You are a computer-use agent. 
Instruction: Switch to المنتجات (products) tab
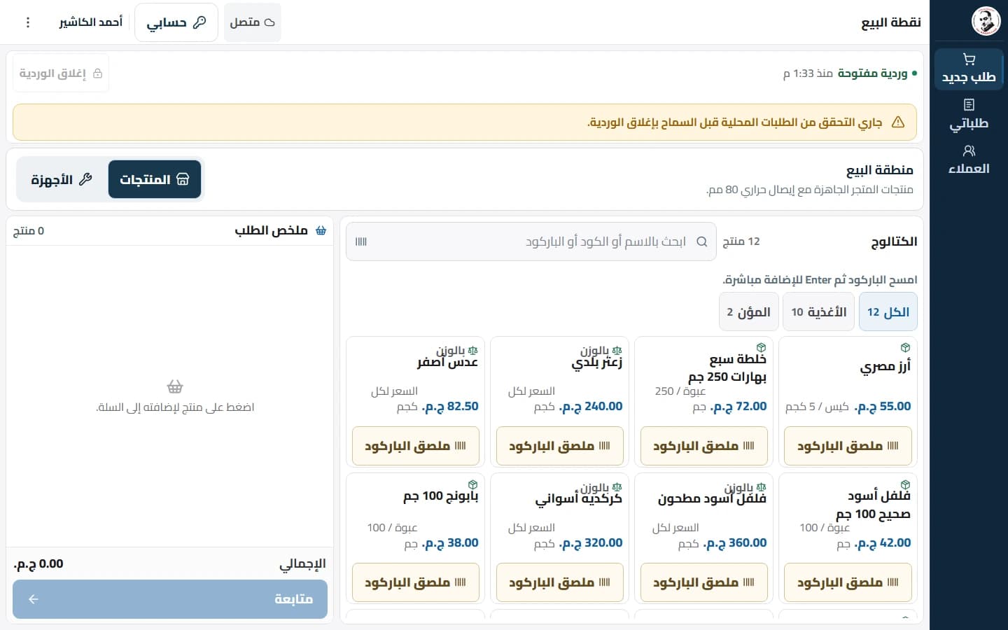click(155, 179)
